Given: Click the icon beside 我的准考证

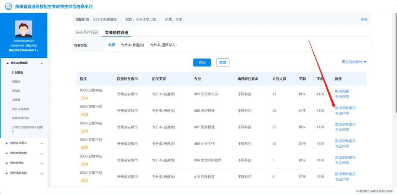Looking at the screenshot, I should 7,163.
